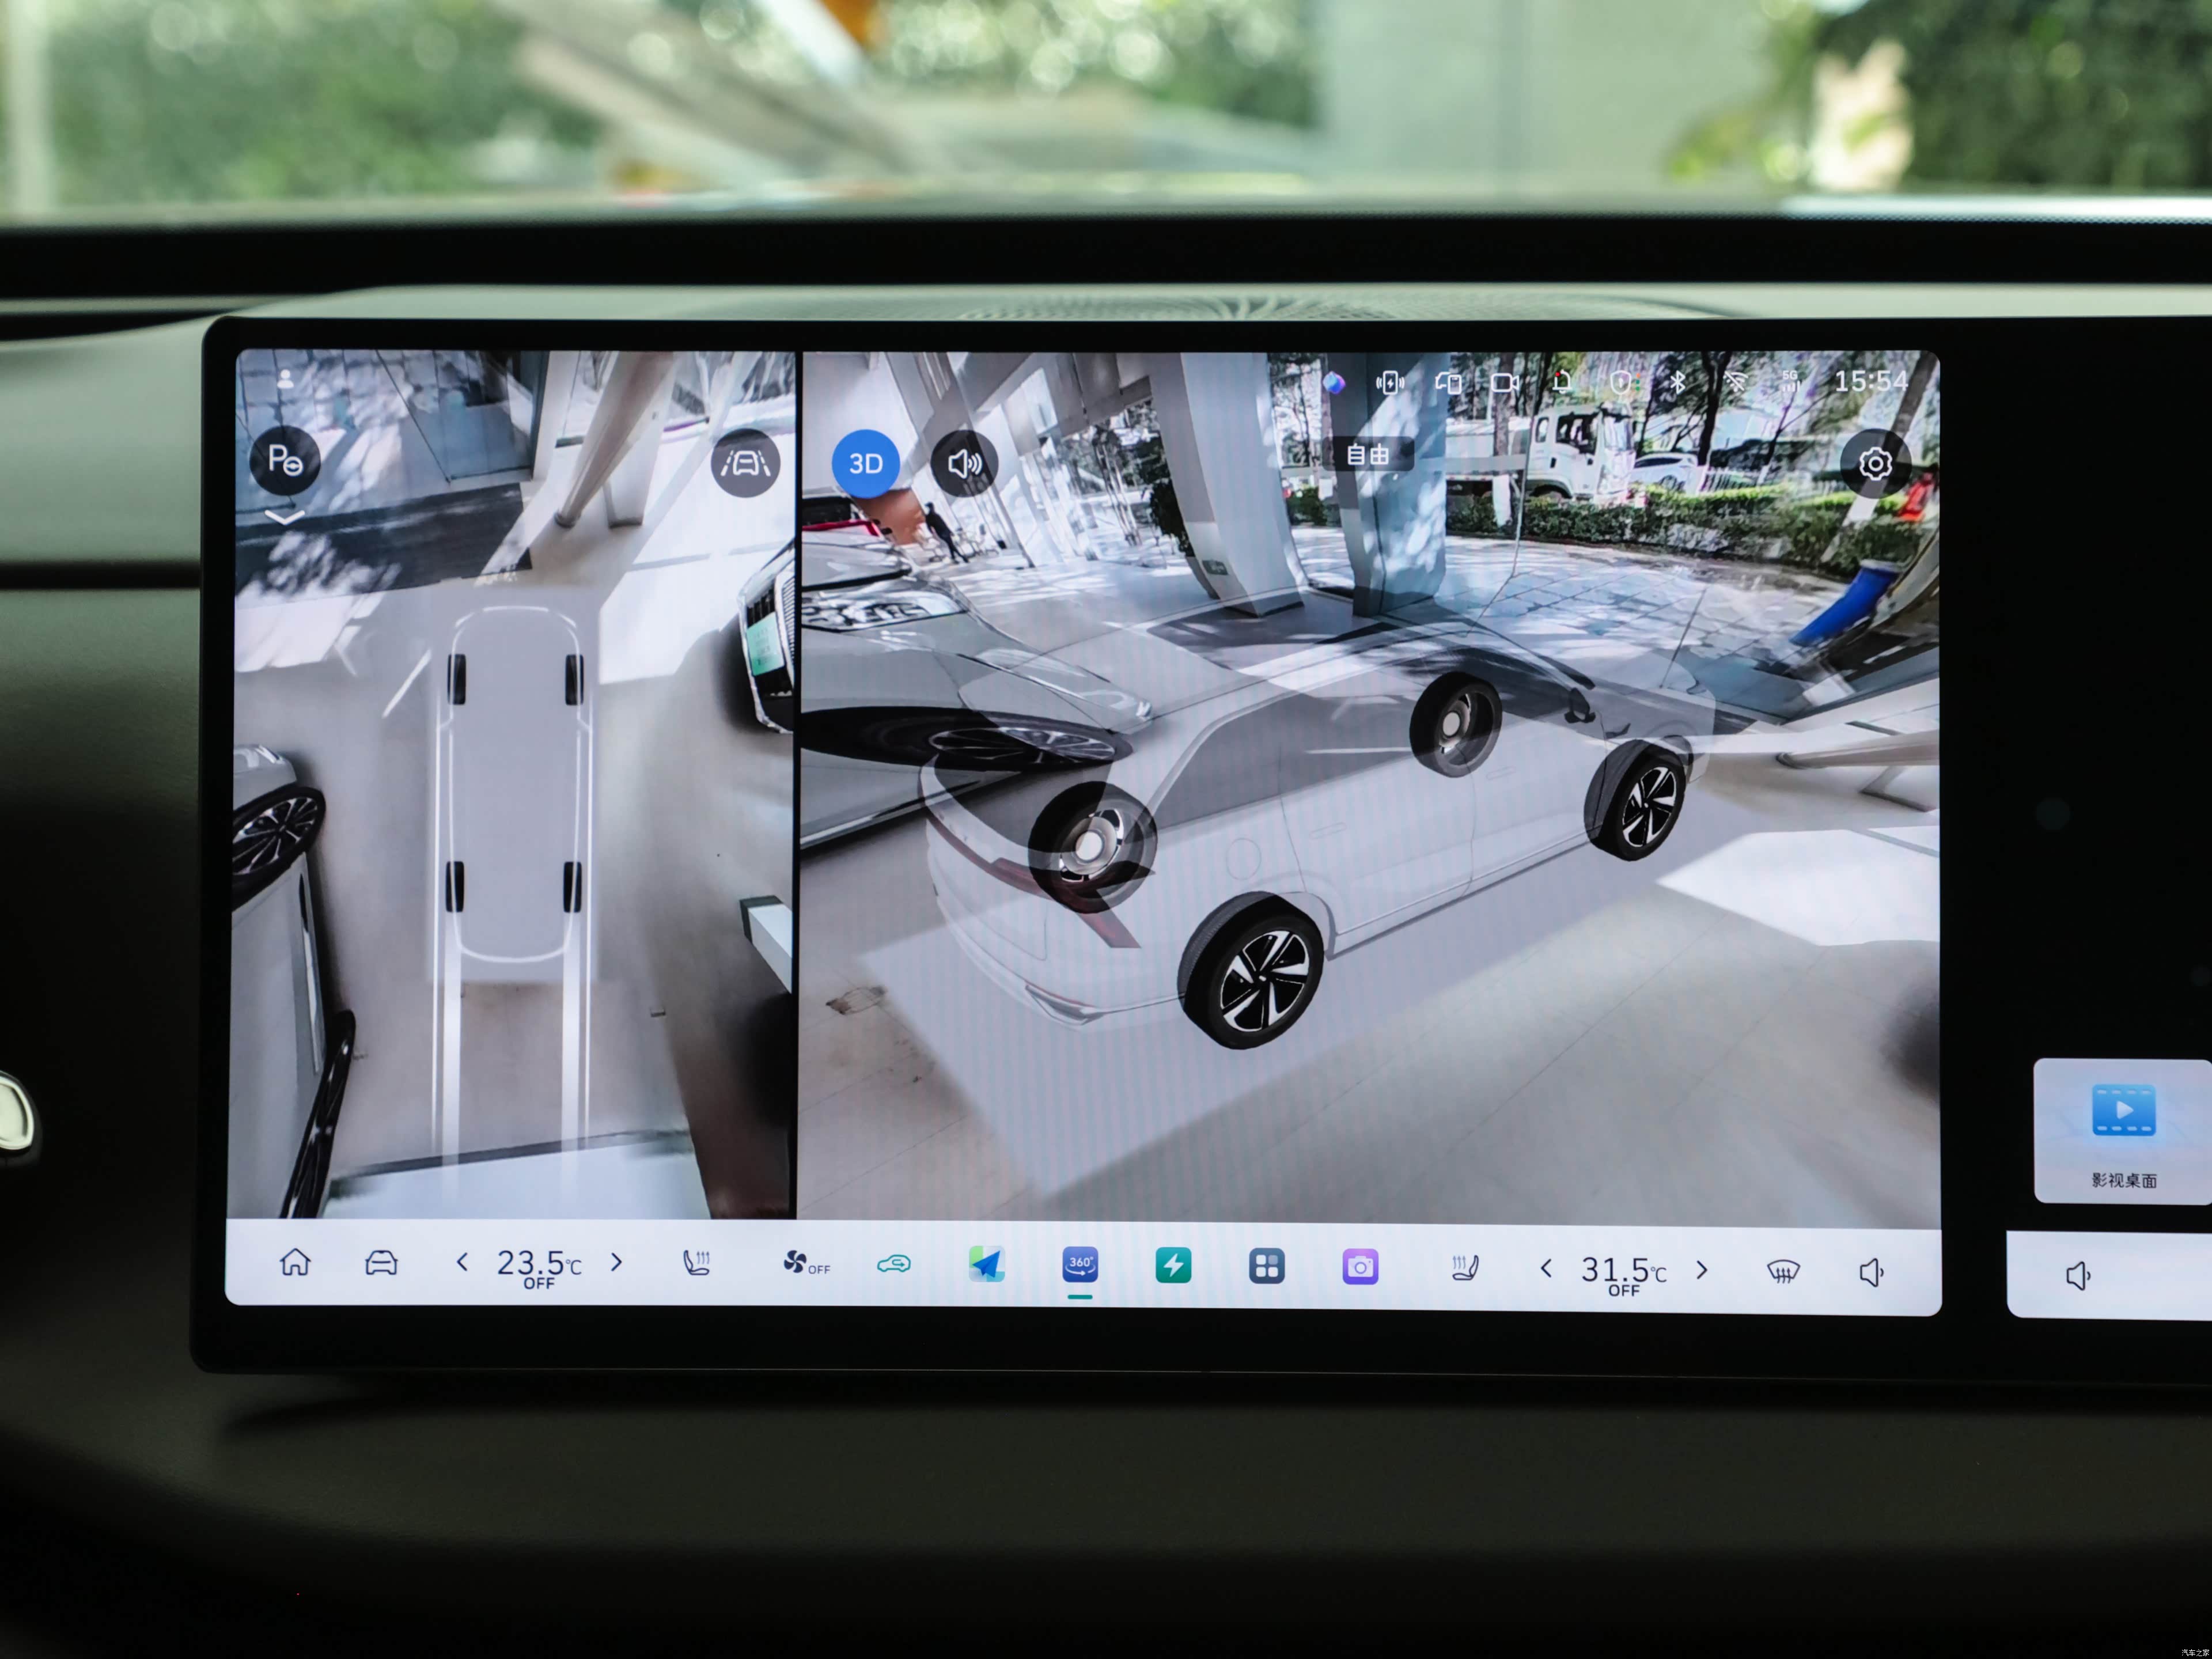Turn on the rear defrost icon
The image size is (2212, 1659).
pos(1783,1271)
